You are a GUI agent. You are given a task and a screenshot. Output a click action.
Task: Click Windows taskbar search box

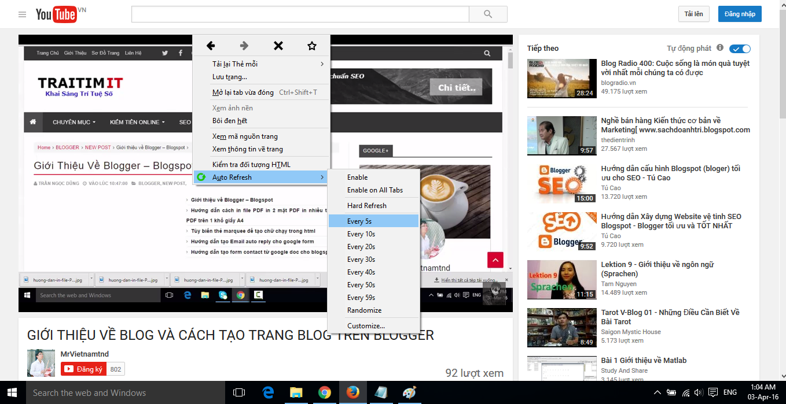(x=125, y=392)
